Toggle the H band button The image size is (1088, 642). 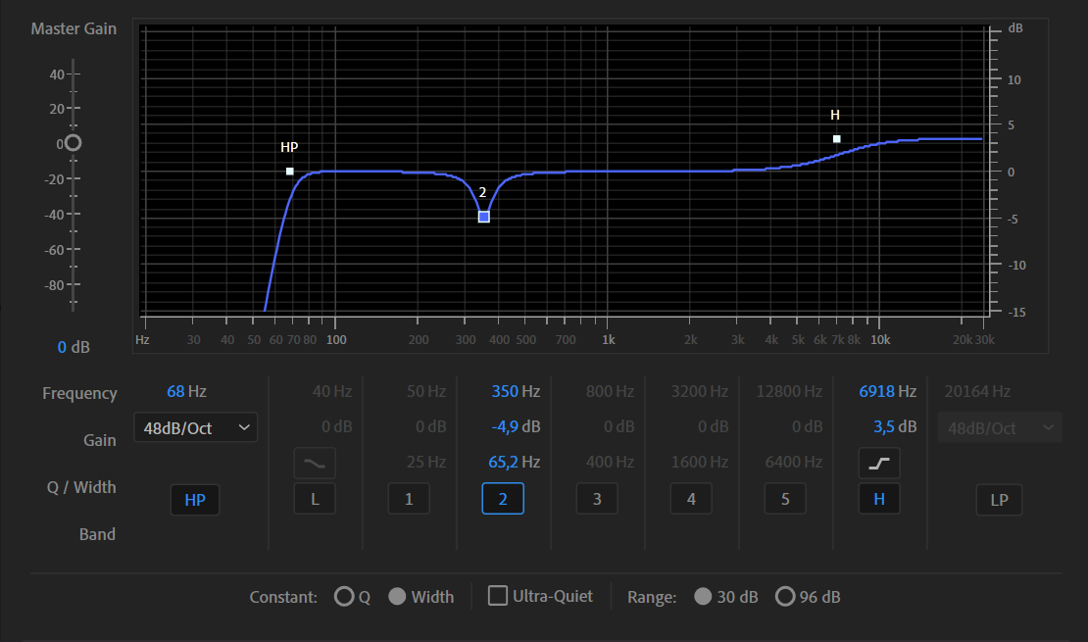[879, 499]
